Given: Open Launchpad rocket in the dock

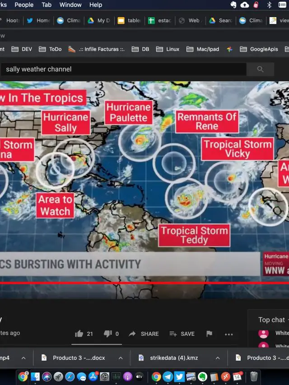Looking at the screenshot, I should pyautogui.click(x=58, y=376).
